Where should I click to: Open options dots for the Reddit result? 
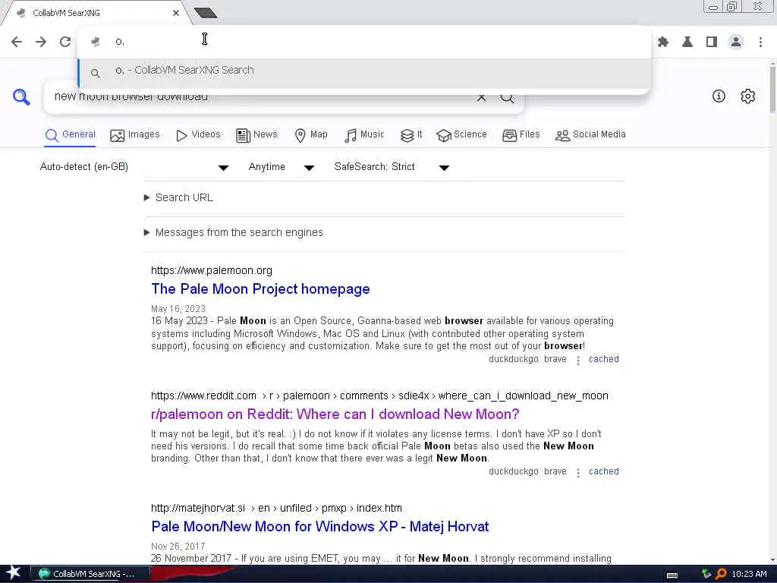pyautogui.click(x=577, y=473)
